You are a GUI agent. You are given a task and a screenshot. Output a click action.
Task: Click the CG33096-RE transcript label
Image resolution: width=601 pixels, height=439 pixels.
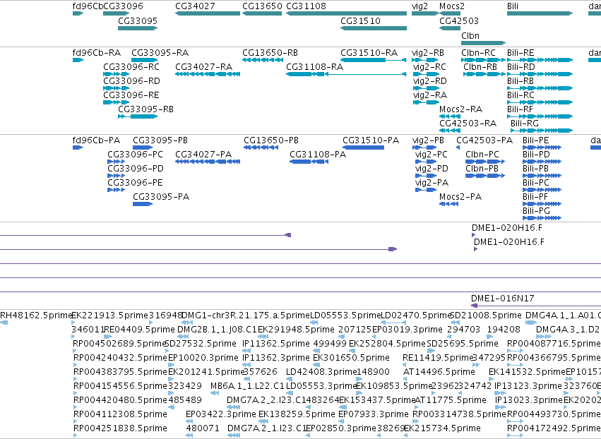click(131, 95)
